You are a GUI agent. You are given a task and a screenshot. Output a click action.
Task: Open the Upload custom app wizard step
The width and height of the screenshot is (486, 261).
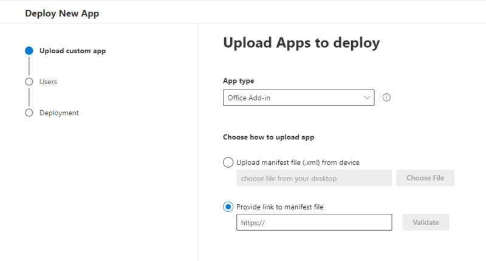click(72, 51)
